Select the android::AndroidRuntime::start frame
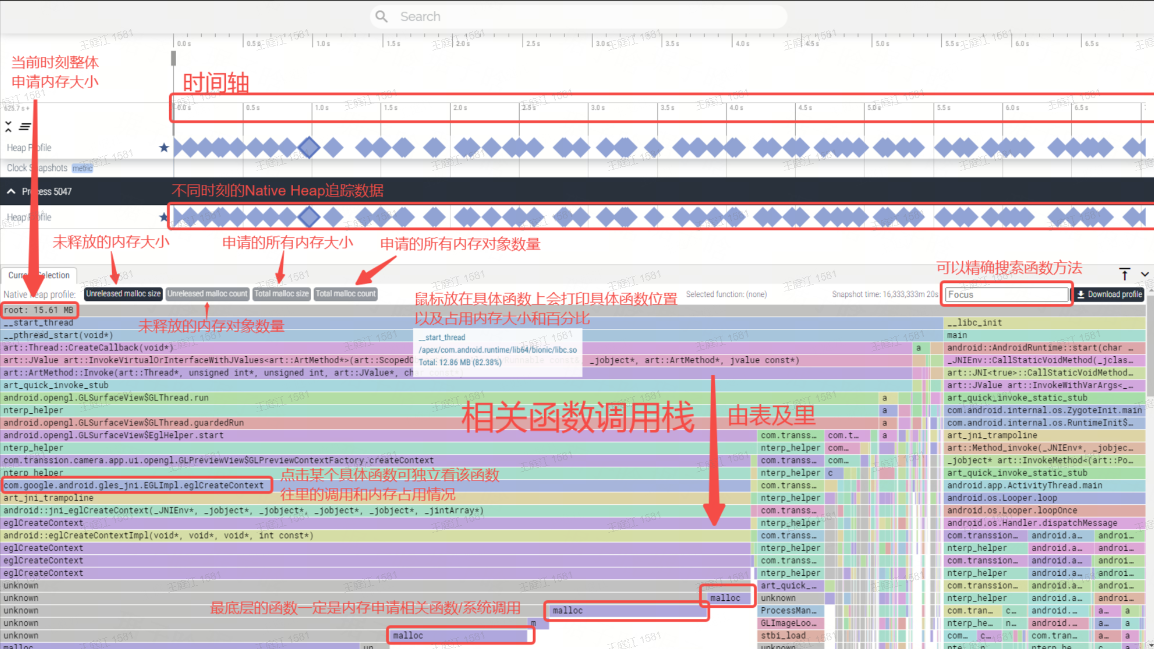The image size is (1154, 649). (1045, 348)
